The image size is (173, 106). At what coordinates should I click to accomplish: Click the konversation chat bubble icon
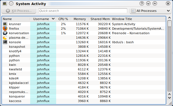click(5, 33)
